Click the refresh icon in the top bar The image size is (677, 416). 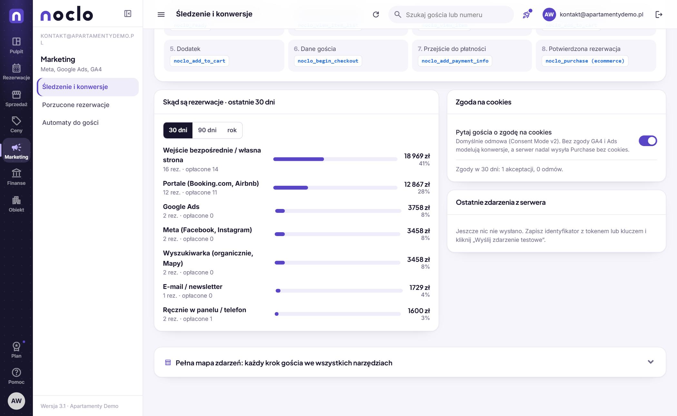(376, 15)
